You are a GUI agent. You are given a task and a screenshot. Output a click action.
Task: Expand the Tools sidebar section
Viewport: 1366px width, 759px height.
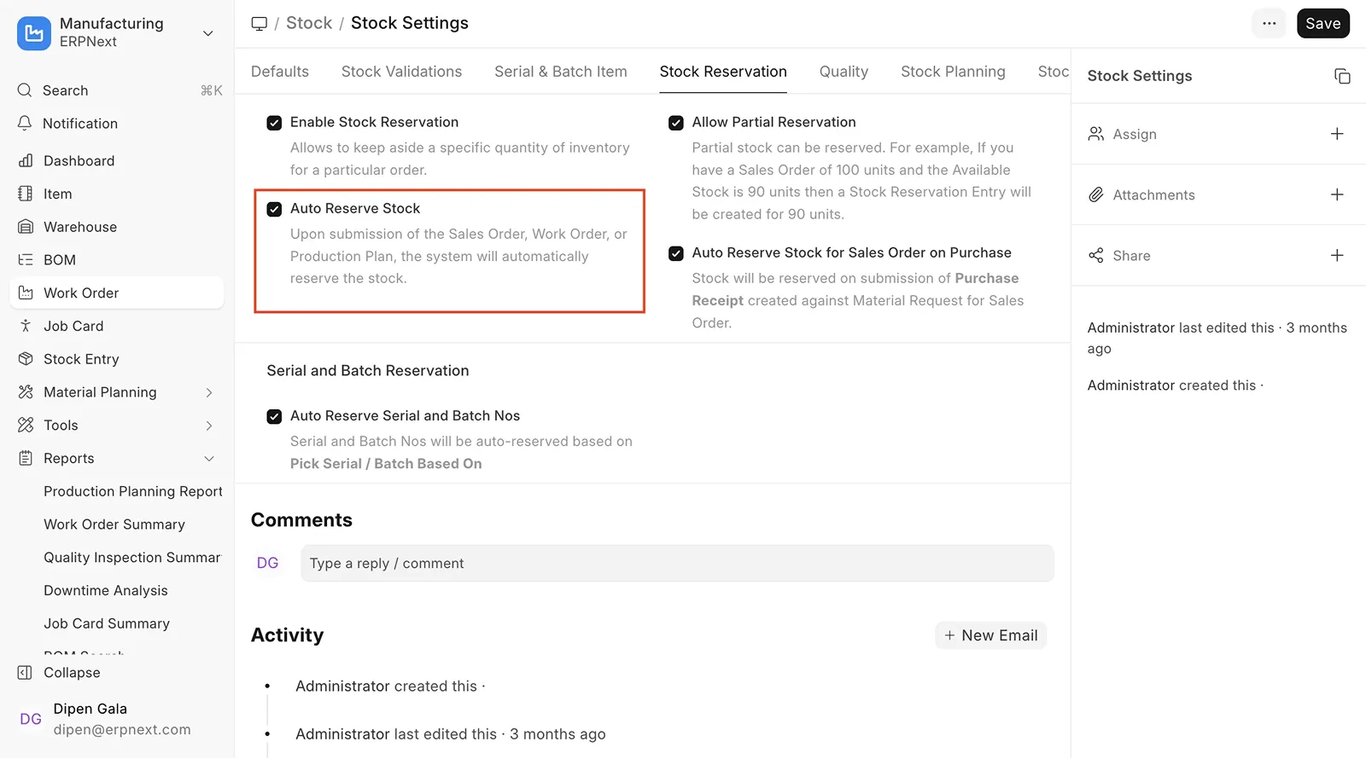pos(209,426)
